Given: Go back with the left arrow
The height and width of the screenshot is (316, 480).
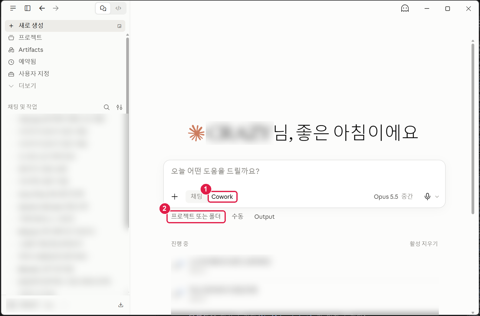Looking at the screenshot, I should [x=42, y=8].
